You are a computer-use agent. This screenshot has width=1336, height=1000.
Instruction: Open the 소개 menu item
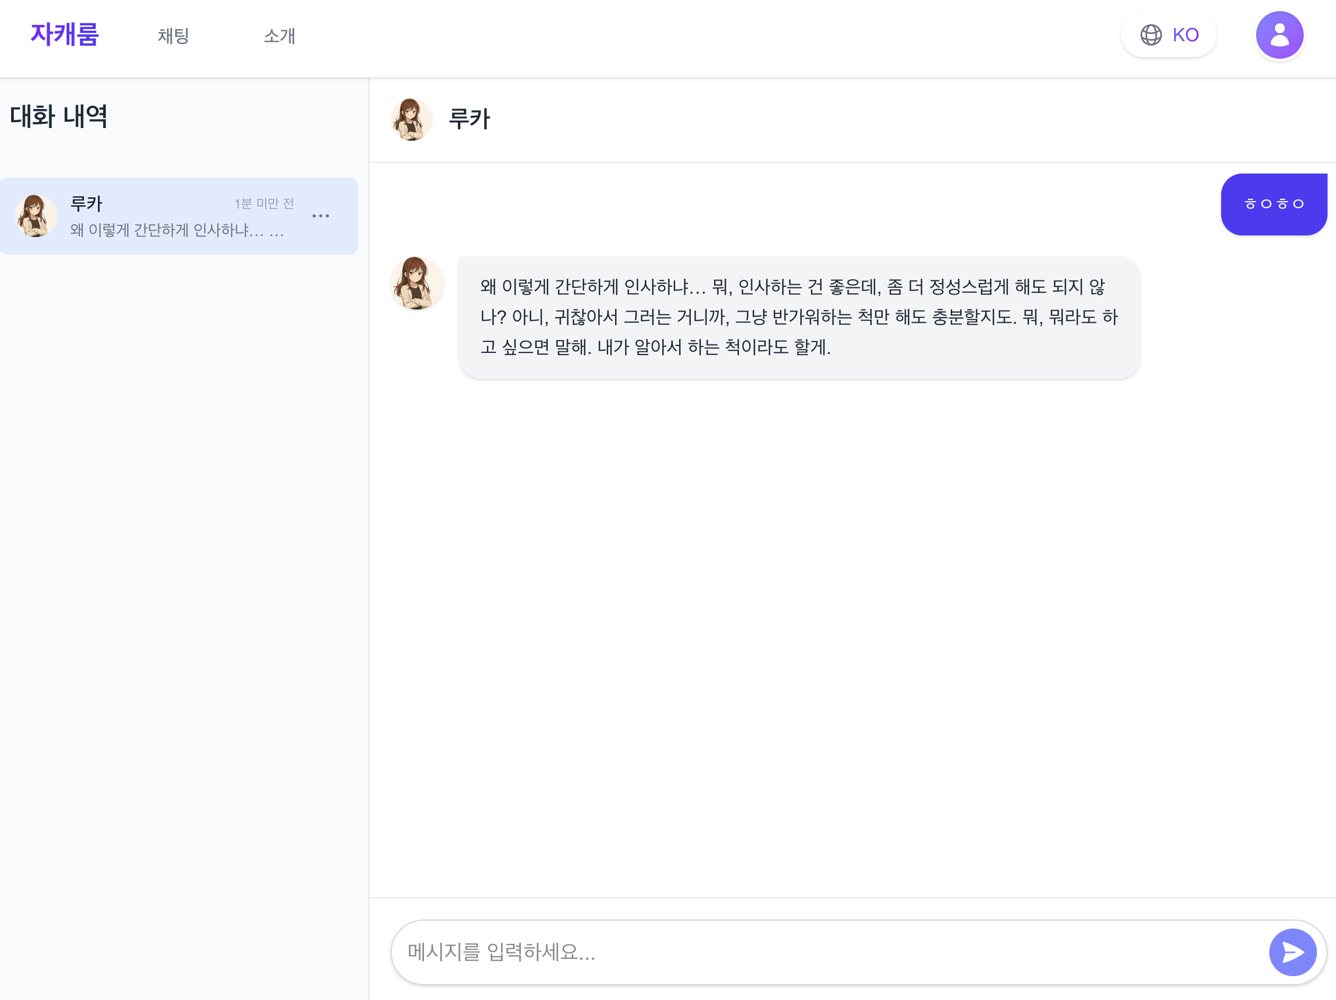tap(279, 35)
